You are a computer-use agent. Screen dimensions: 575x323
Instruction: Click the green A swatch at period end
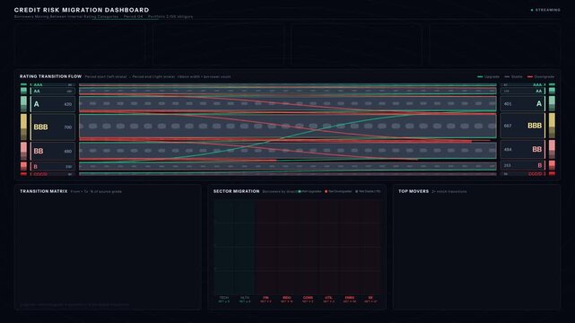(552, 104)
